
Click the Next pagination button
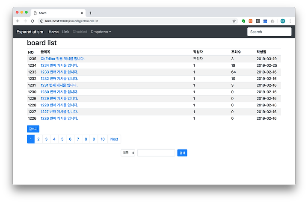[x=114, y=139]
